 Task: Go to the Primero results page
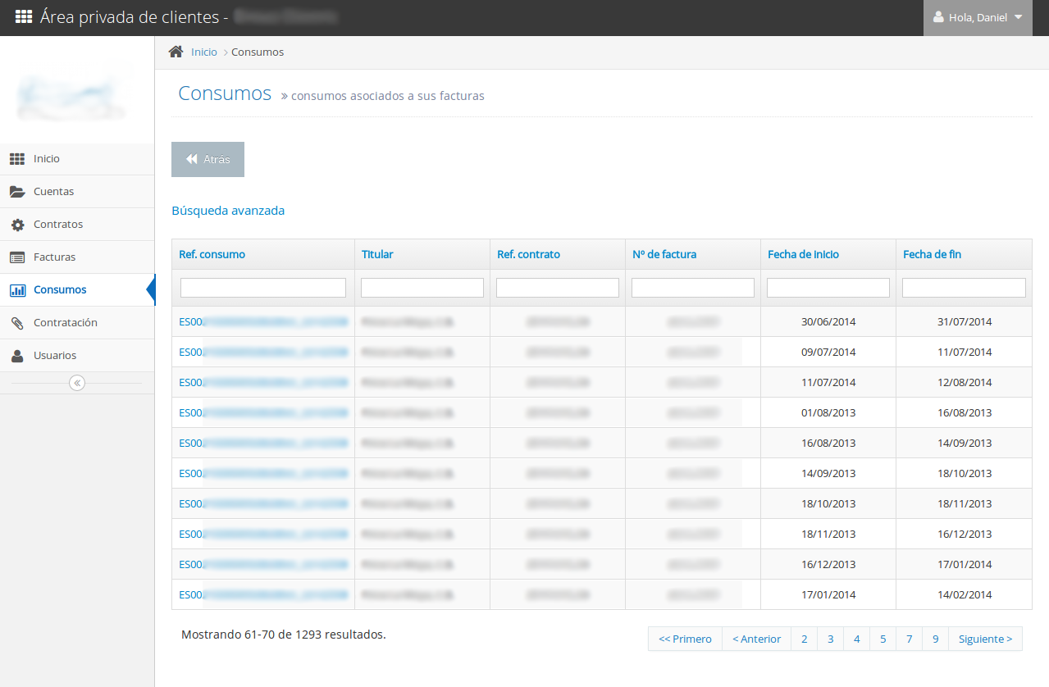685,639
